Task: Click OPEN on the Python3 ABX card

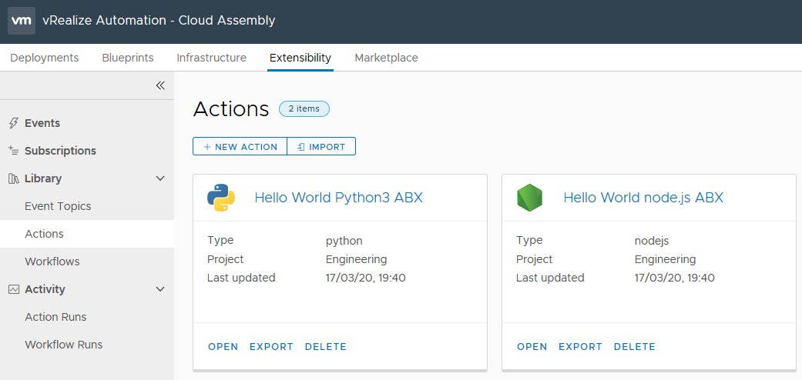Action: 223,347
